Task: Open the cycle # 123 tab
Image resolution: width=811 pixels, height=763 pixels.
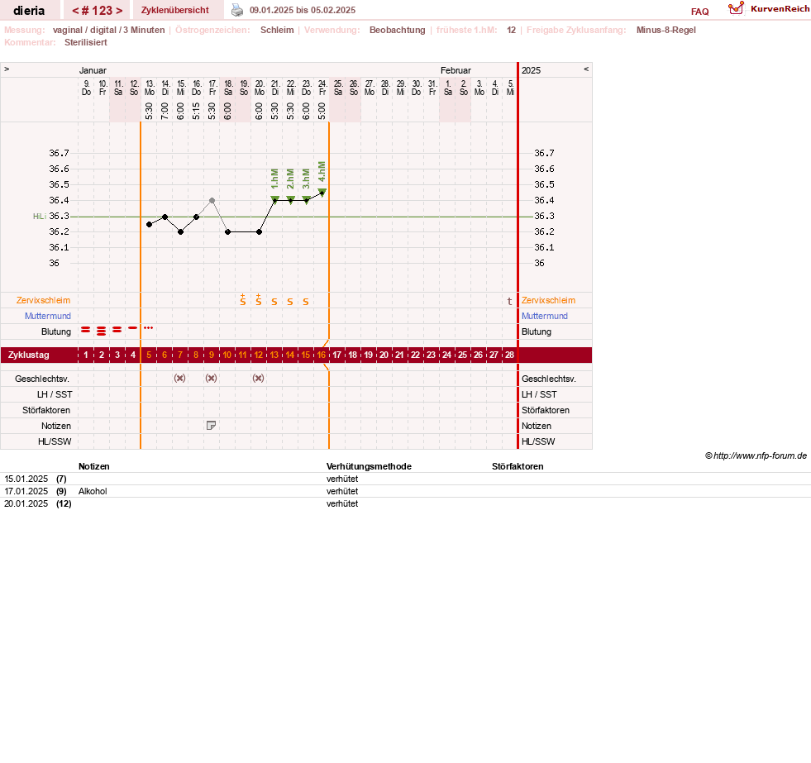Action: tap(98, 11)
